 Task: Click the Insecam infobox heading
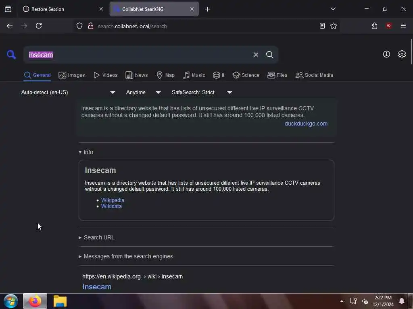[100, 170]
